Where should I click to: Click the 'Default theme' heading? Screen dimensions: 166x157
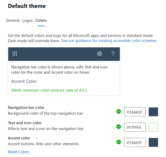[27, 6]
